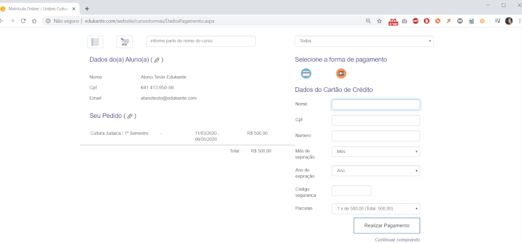Click 'Dados do Cartão de Crédito' heading
The height and width of the screenshot is (243, 522).
333,90
